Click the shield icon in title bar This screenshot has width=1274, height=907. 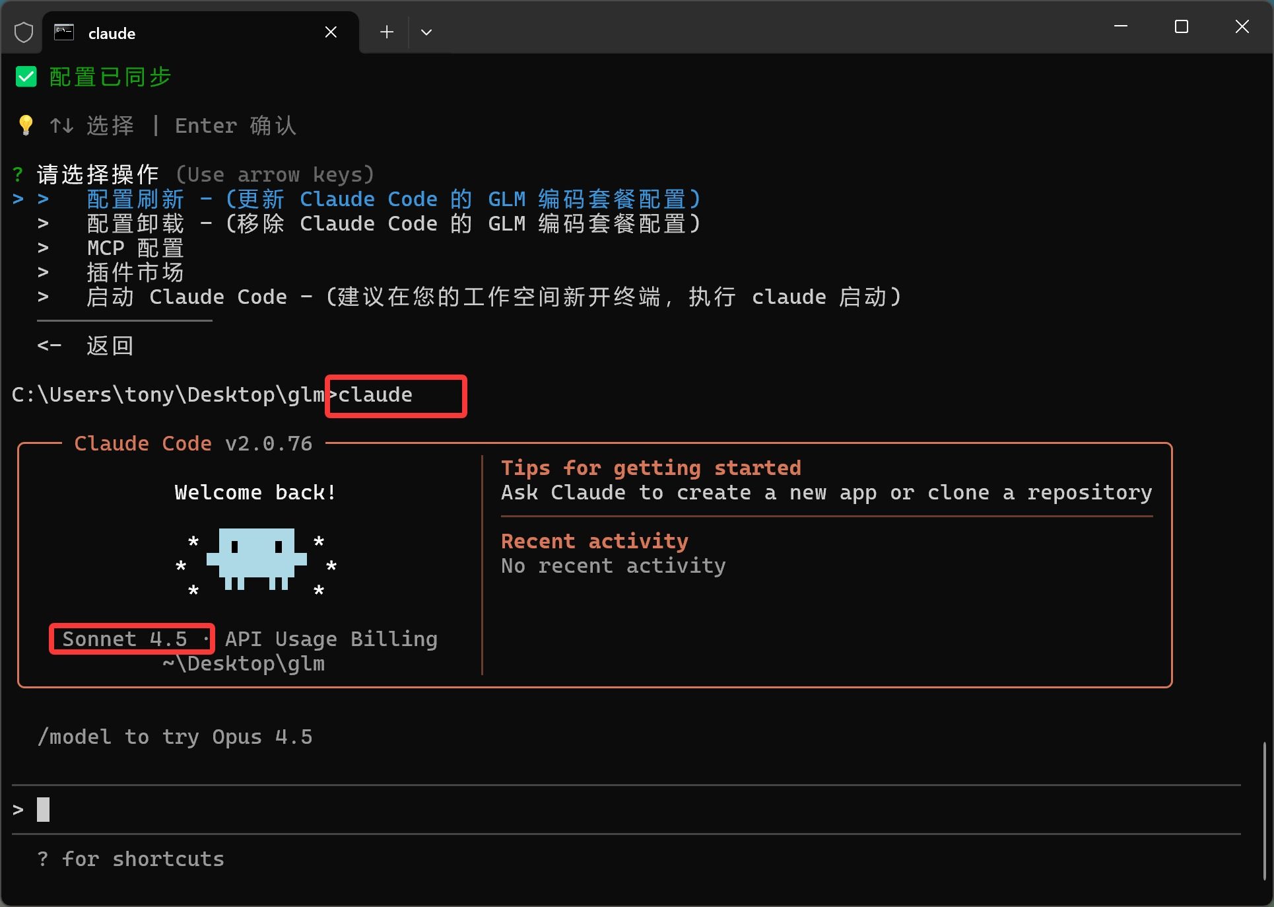tap(24, 32)
